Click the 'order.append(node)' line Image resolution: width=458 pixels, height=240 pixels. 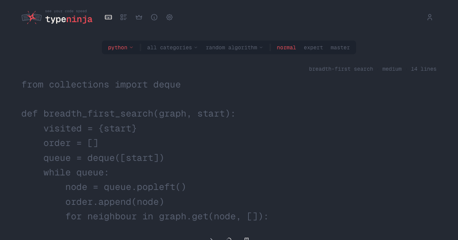pyautogui.click(x=114, y=202)
